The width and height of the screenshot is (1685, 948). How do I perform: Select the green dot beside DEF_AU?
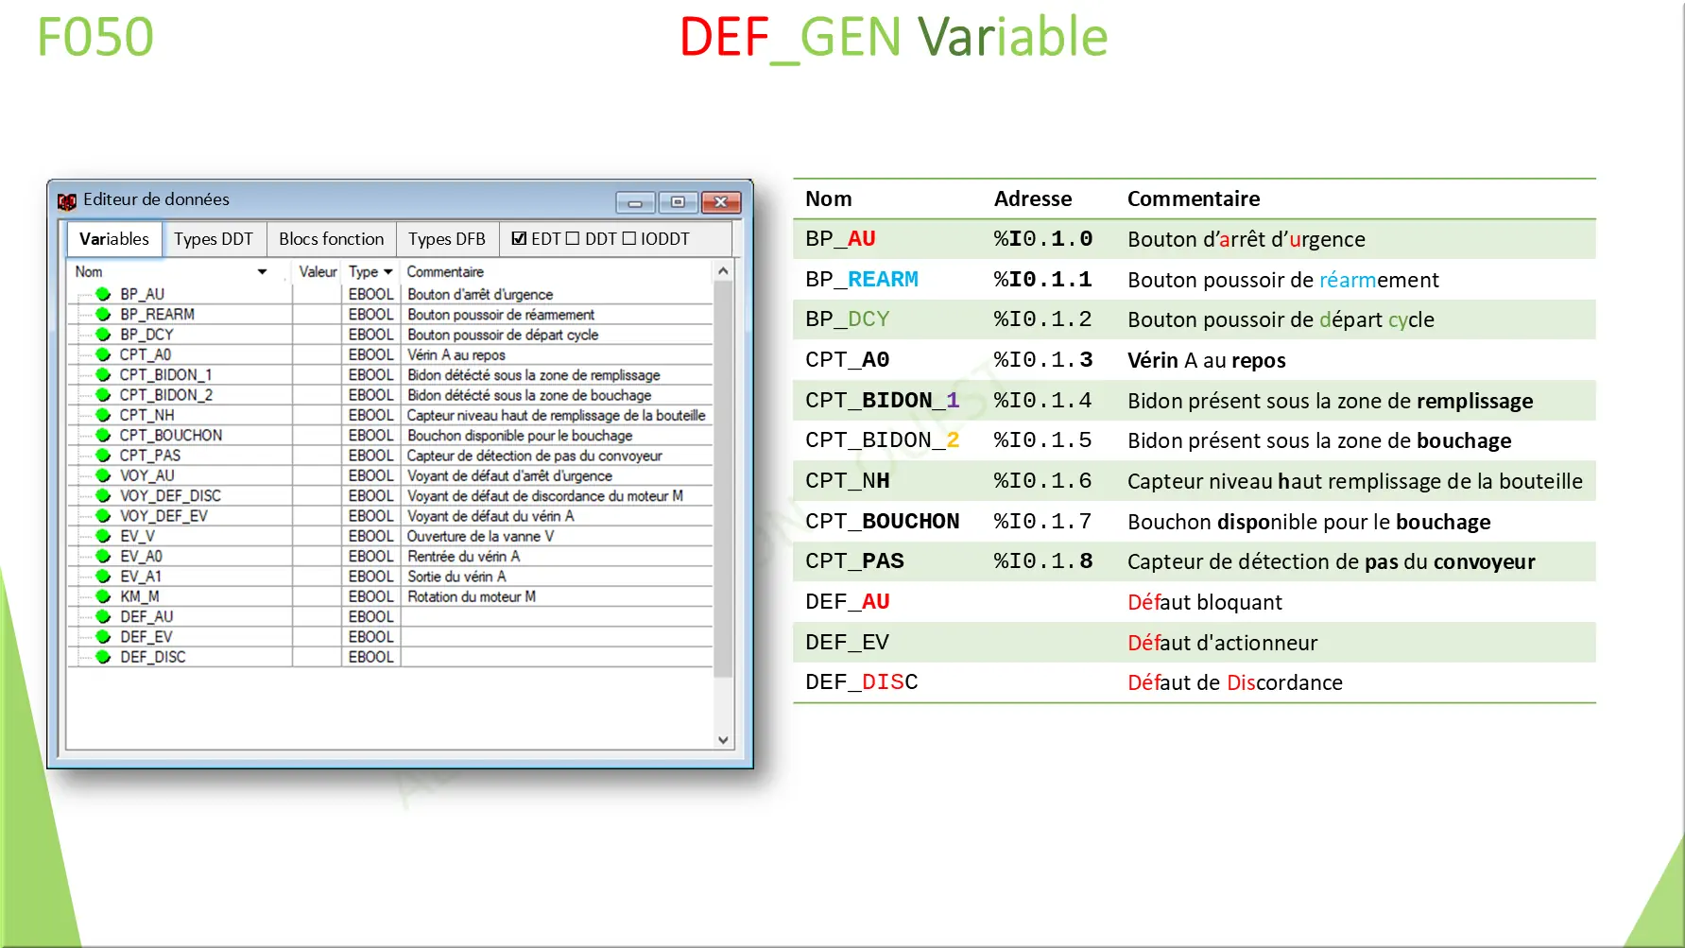coord(102,616)
